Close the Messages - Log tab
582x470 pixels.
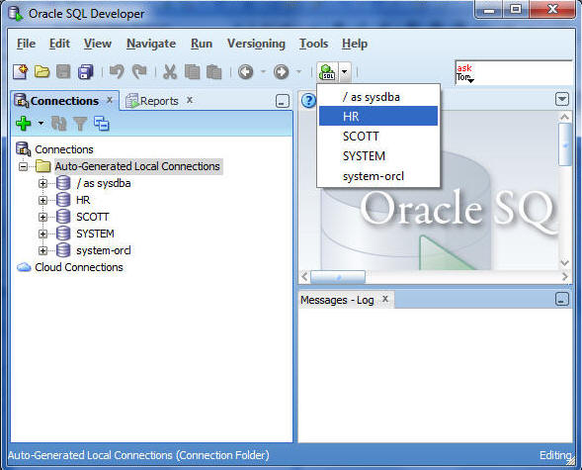[385, 299]
